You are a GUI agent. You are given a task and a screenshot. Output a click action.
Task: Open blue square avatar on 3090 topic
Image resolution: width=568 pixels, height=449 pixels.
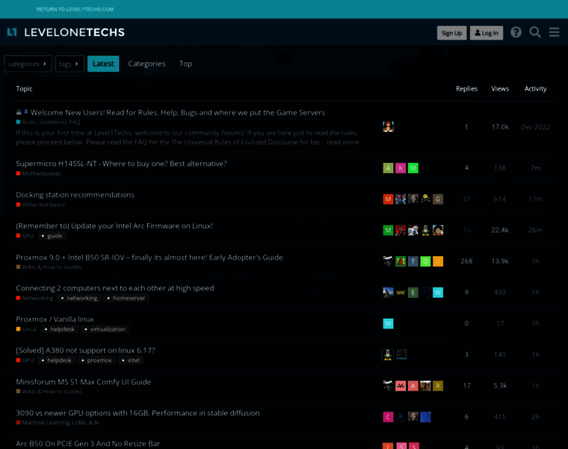[425, 417]
